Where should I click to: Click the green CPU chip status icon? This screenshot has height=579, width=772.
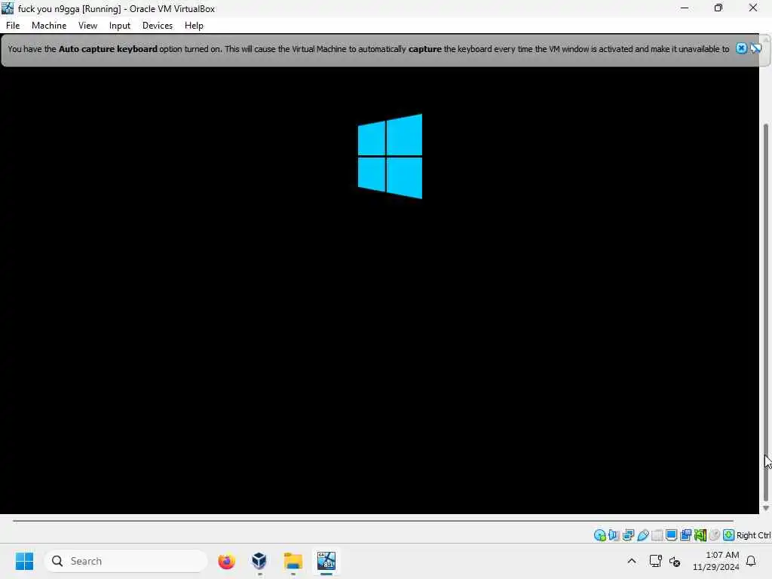(x=700, y=535)
